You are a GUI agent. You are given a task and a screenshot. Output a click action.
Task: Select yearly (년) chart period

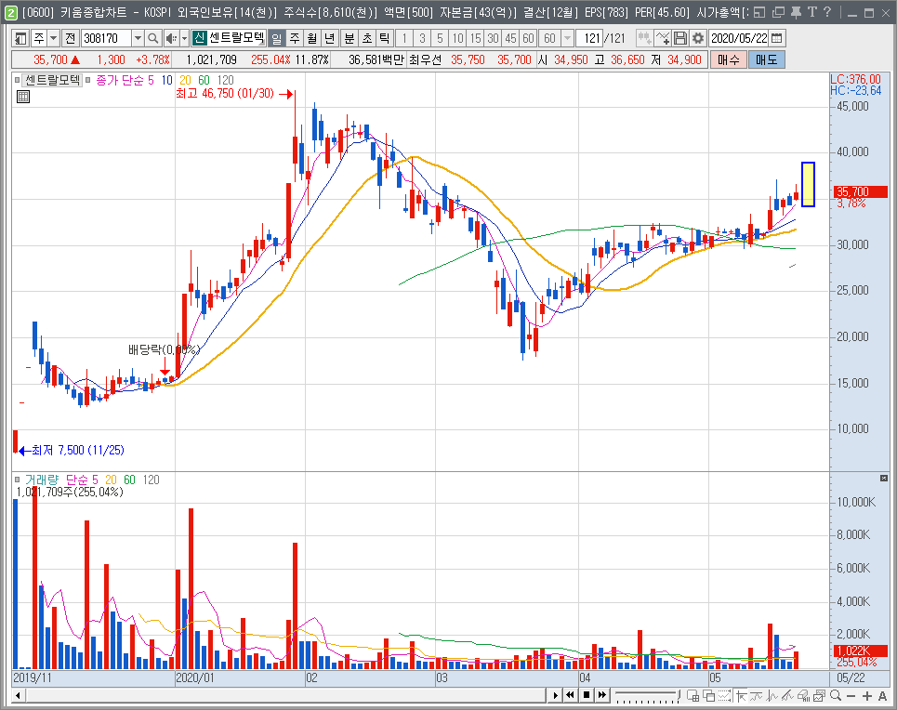point(329,38)
